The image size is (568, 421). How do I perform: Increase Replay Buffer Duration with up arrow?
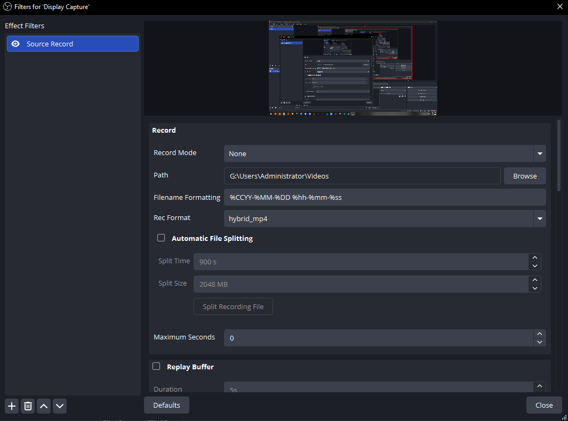point(540,386)
